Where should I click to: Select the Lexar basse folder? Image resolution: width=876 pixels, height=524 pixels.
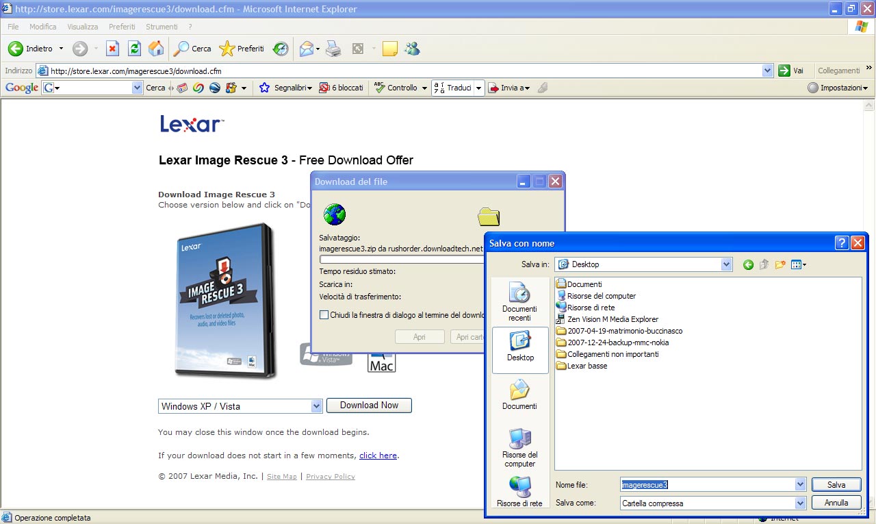point(582,366)
